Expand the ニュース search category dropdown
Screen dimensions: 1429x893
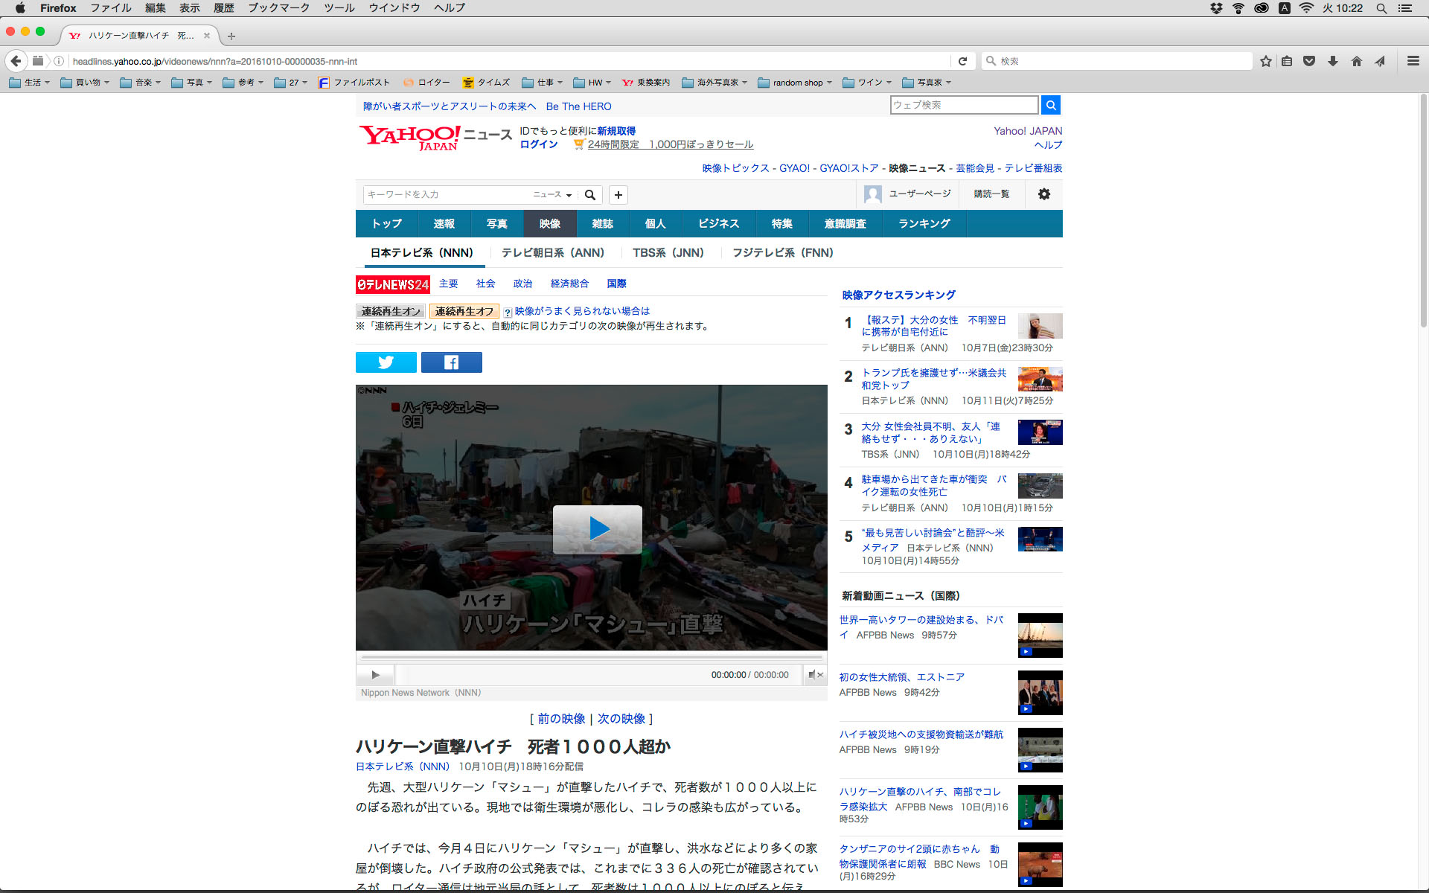click(x=552, y=195)
